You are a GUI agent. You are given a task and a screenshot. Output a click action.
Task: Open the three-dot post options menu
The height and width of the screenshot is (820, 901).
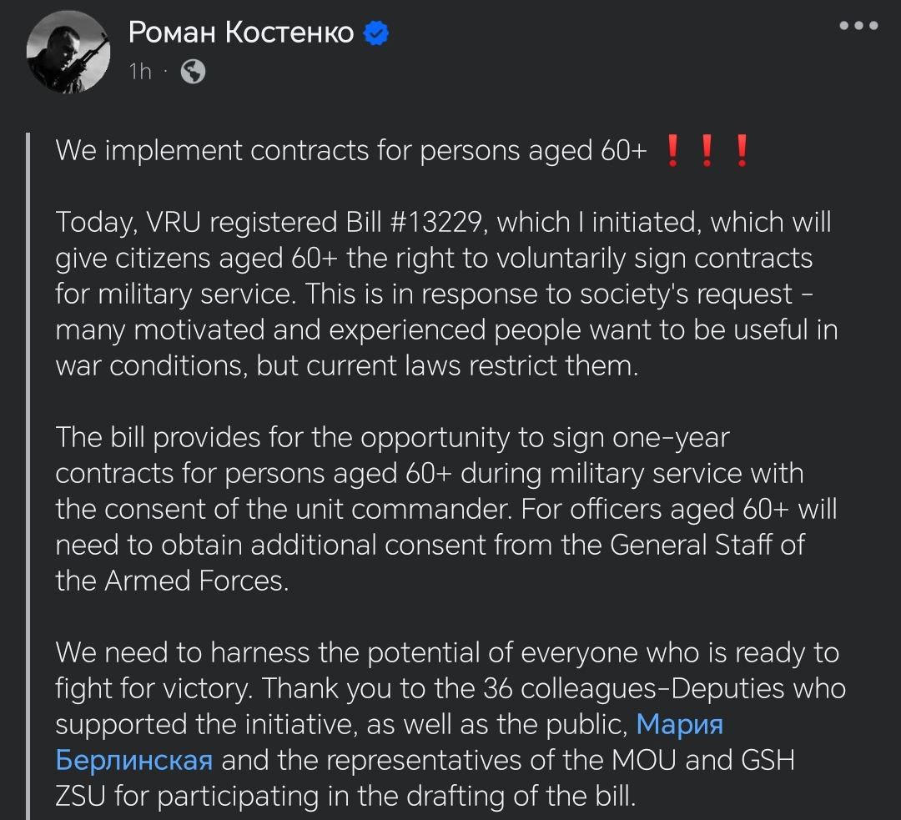[858, 26]
